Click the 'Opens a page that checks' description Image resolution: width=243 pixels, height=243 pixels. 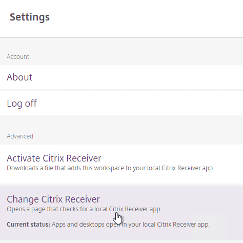point(84,209)
